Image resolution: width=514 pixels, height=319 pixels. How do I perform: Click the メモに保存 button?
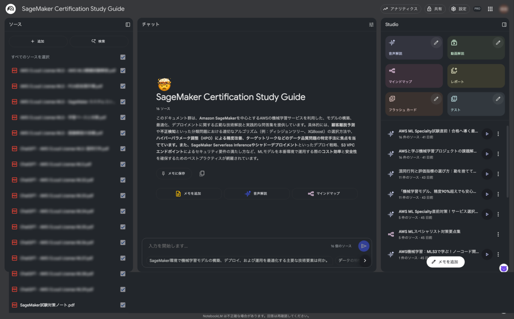[174, 173]
